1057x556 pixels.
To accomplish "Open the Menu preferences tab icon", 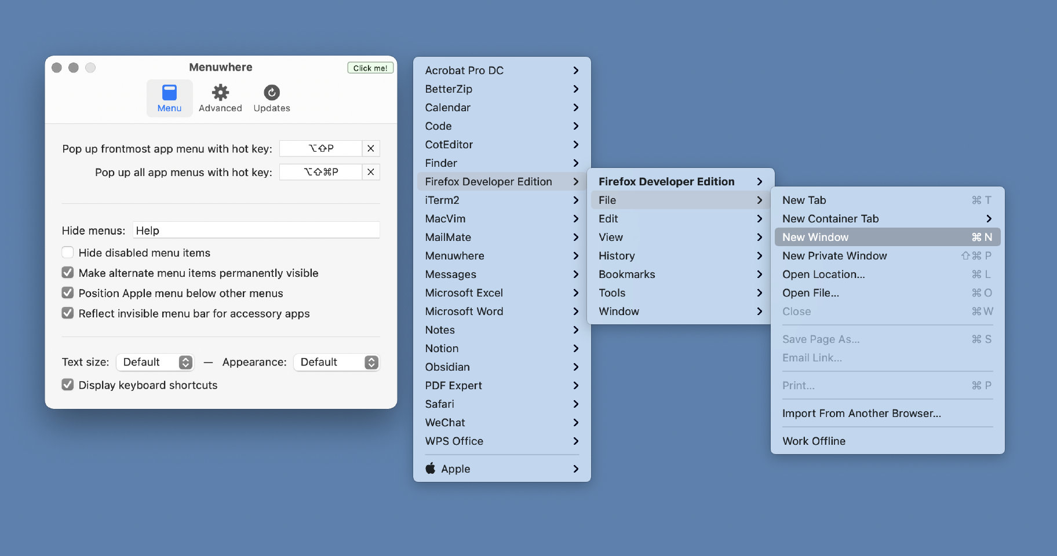I will tap(169, 93).
